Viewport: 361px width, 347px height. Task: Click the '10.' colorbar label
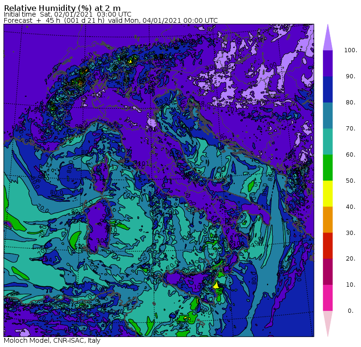coord(351,285)
